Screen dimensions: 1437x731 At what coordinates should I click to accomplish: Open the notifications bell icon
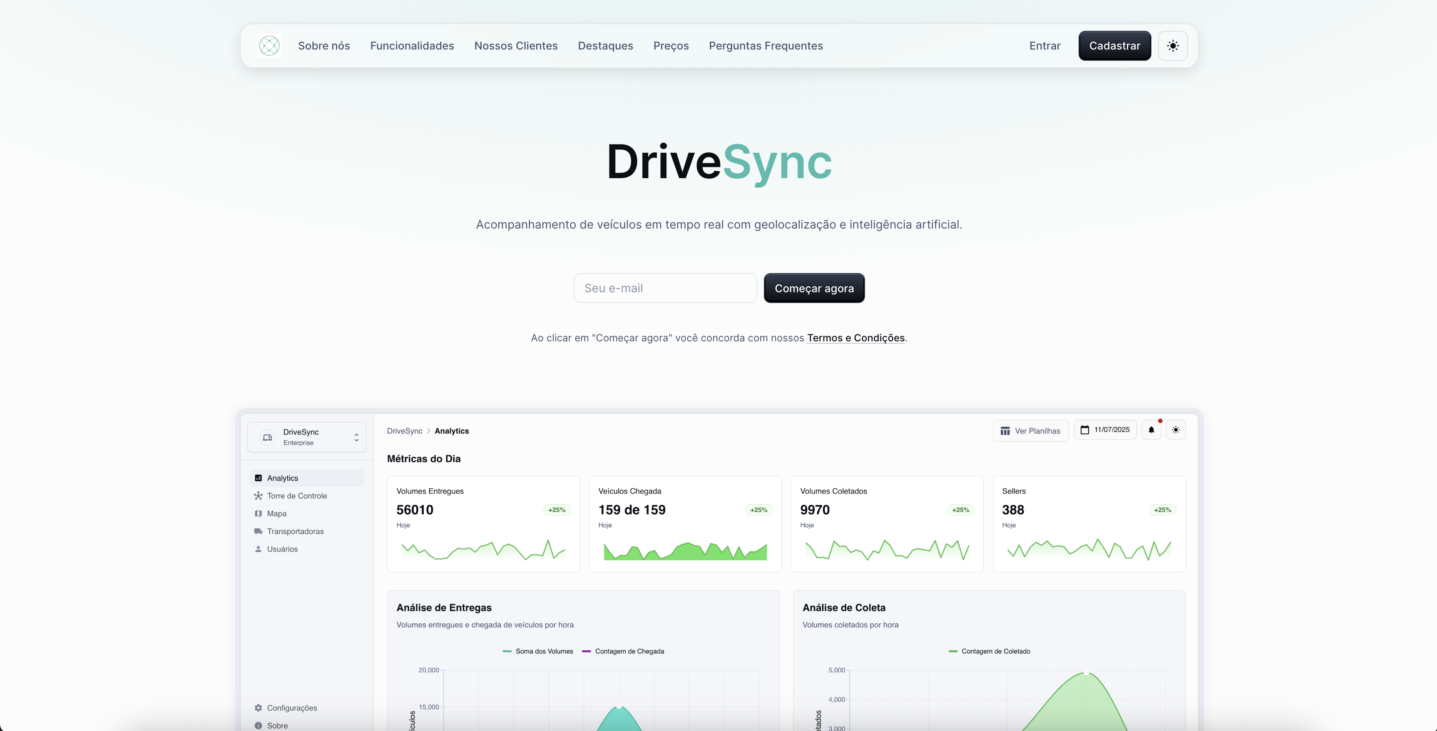(x=1151, y=430)
